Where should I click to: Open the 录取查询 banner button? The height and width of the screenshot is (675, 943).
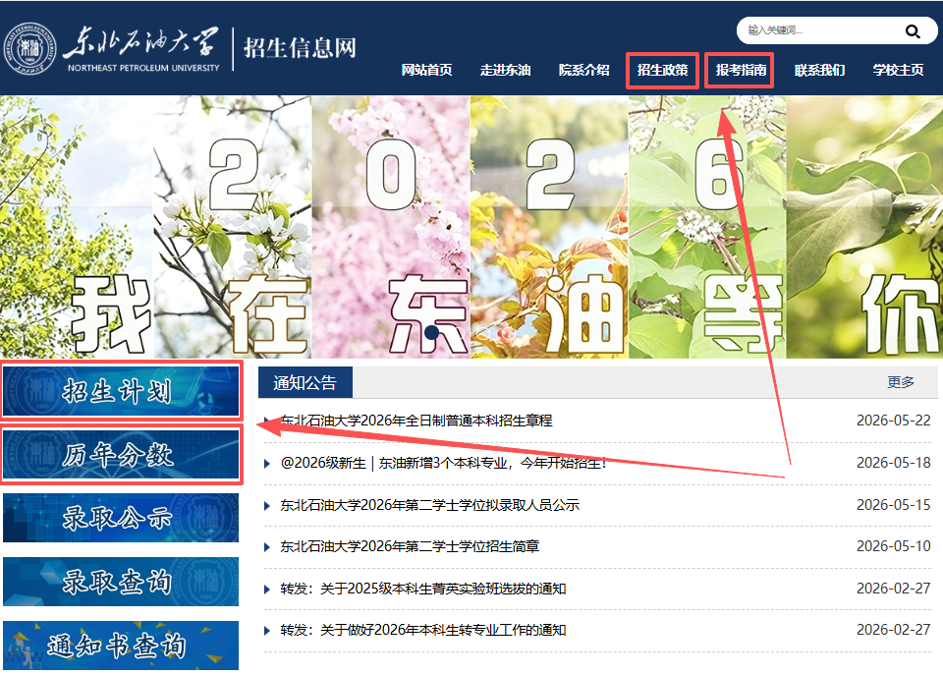[121, 582]
